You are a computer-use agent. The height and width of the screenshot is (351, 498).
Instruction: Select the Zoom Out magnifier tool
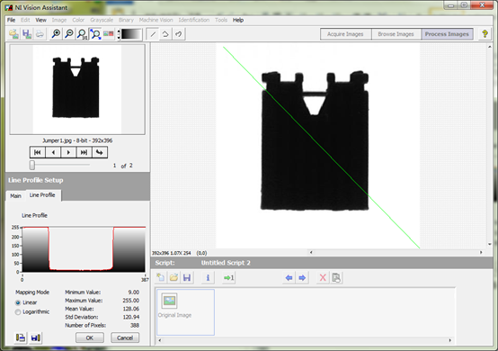69,33
